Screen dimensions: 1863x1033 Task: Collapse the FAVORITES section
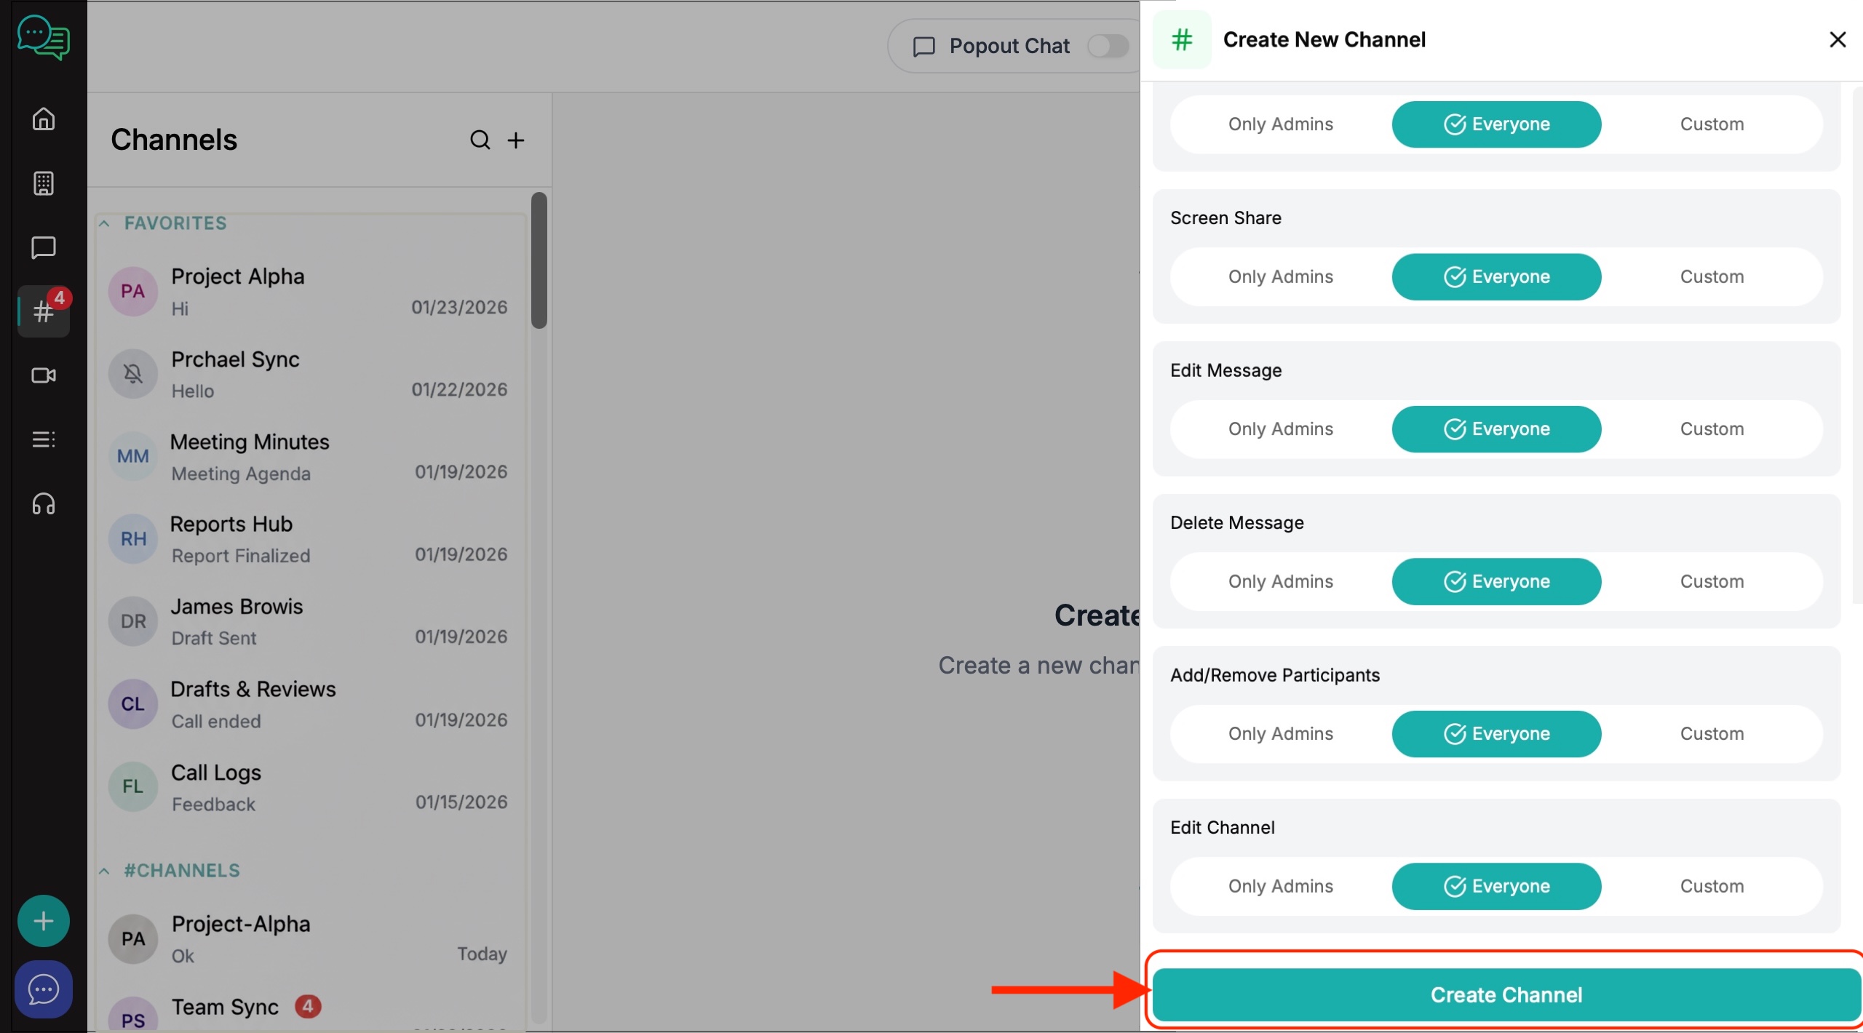pos(105,223)
